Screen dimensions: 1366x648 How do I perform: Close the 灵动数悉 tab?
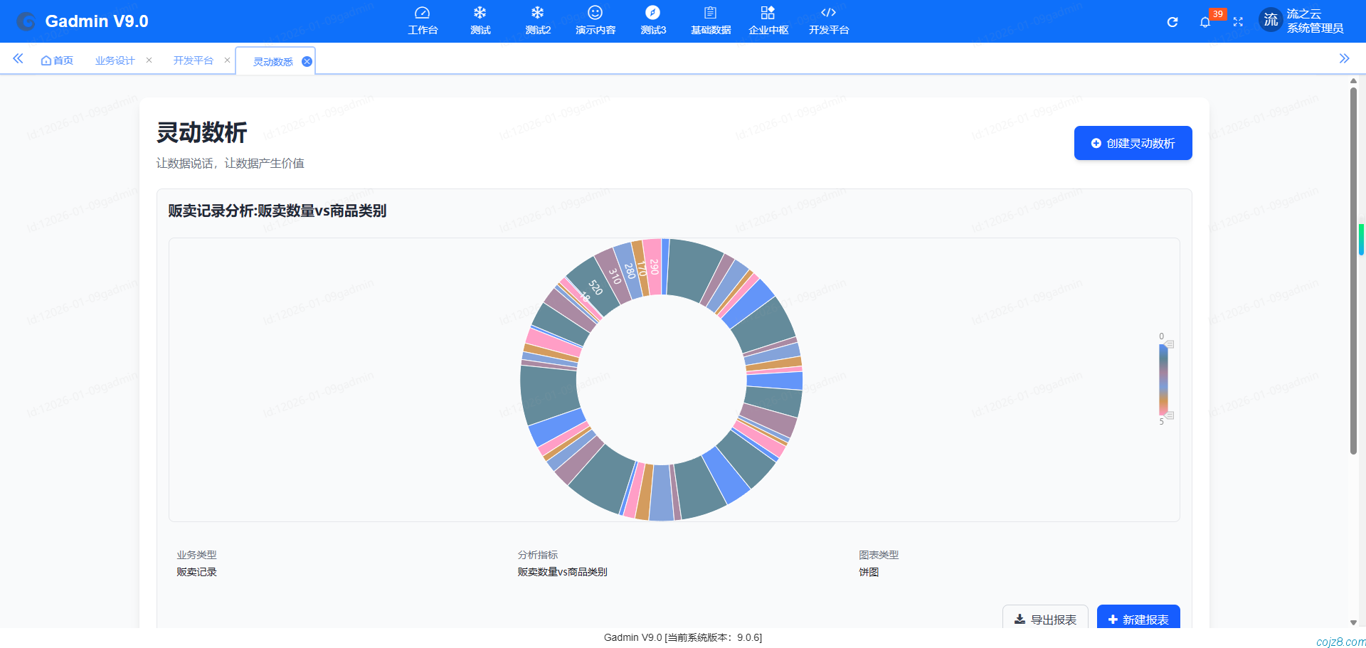(307, 61)
